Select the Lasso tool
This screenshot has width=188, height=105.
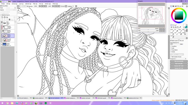[174, 25]
